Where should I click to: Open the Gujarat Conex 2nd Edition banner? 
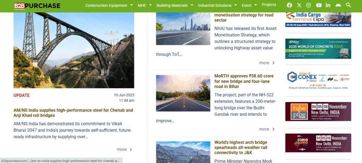(318, 80)
